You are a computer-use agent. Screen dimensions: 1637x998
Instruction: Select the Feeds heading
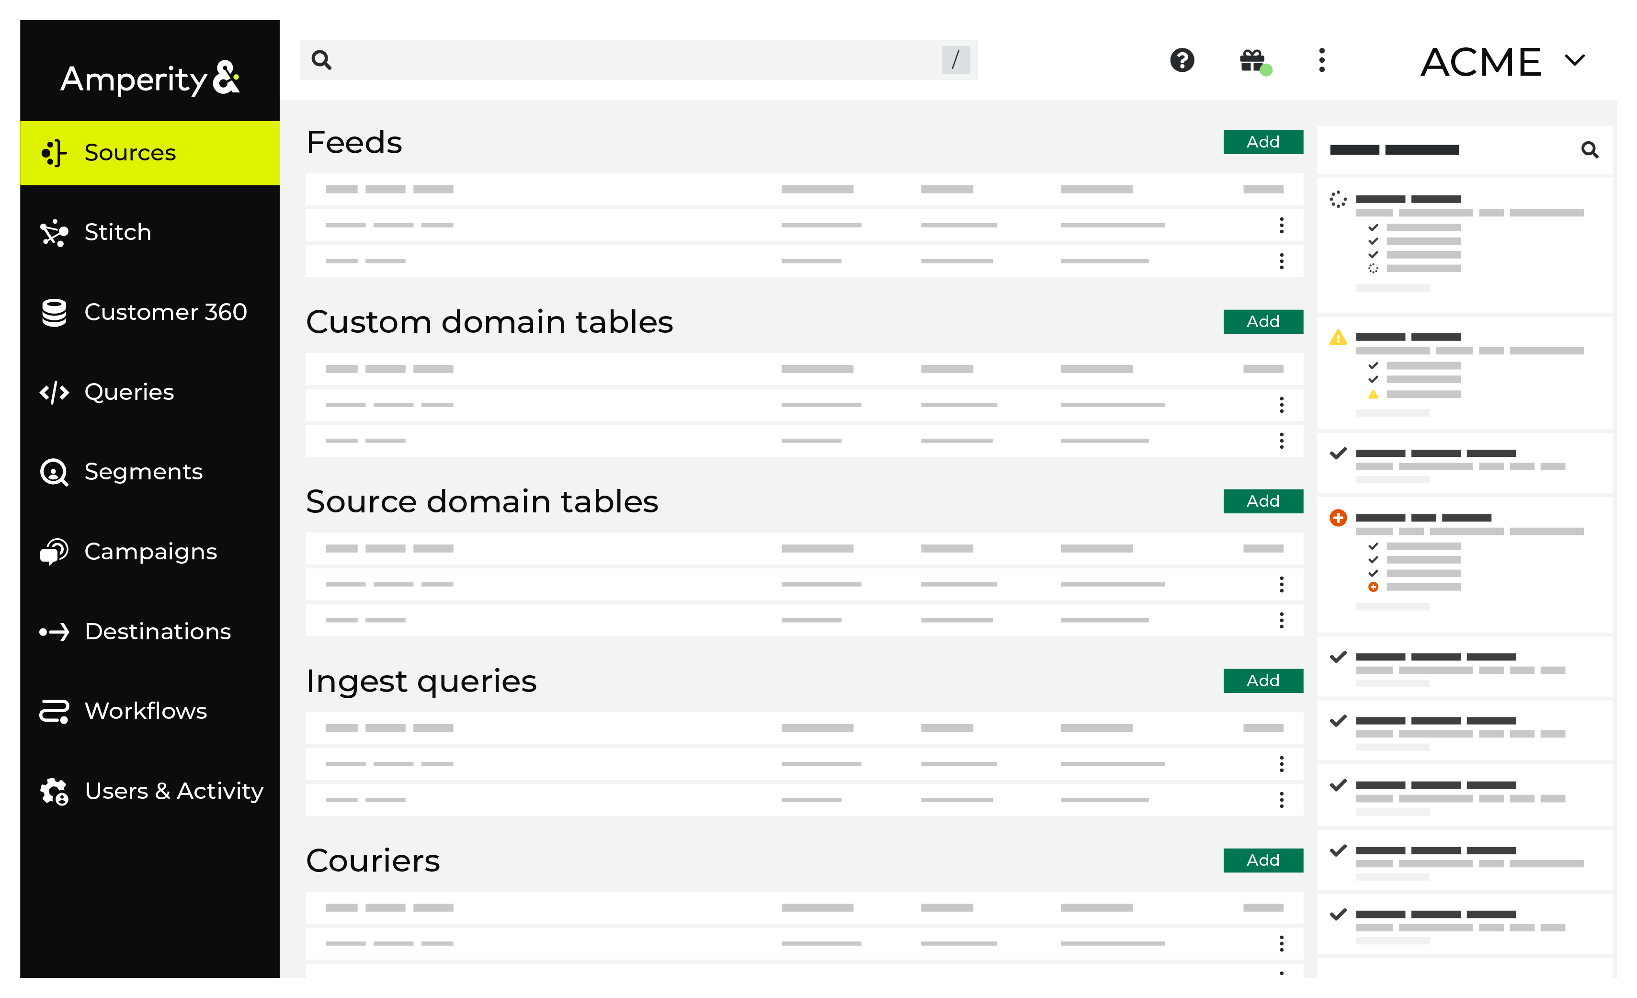pyautogui.click(x=354, y=143)
